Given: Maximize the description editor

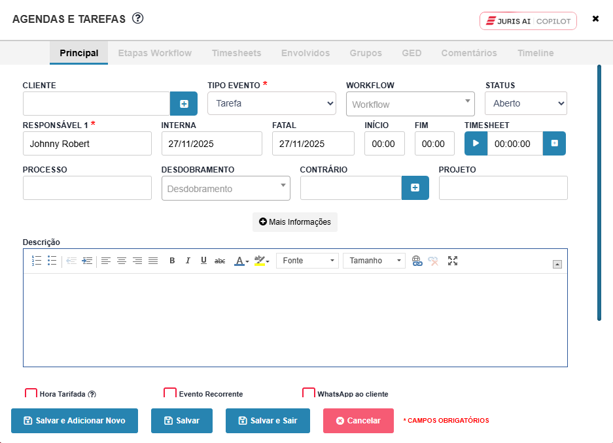Looking at the screenshot, I should coord(452,261).
